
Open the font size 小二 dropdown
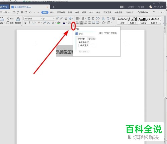click(54, 19)
